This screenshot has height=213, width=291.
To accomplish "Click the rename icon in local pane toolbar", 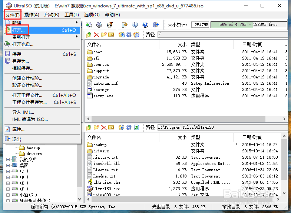I will [x=111, y=128].
